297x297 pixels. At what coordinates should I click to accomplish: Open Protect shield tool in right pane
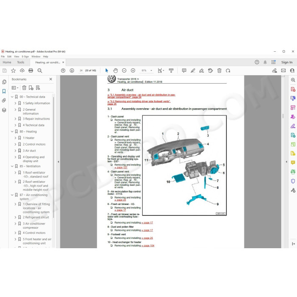pyautogui.click(x=293, y=181)
